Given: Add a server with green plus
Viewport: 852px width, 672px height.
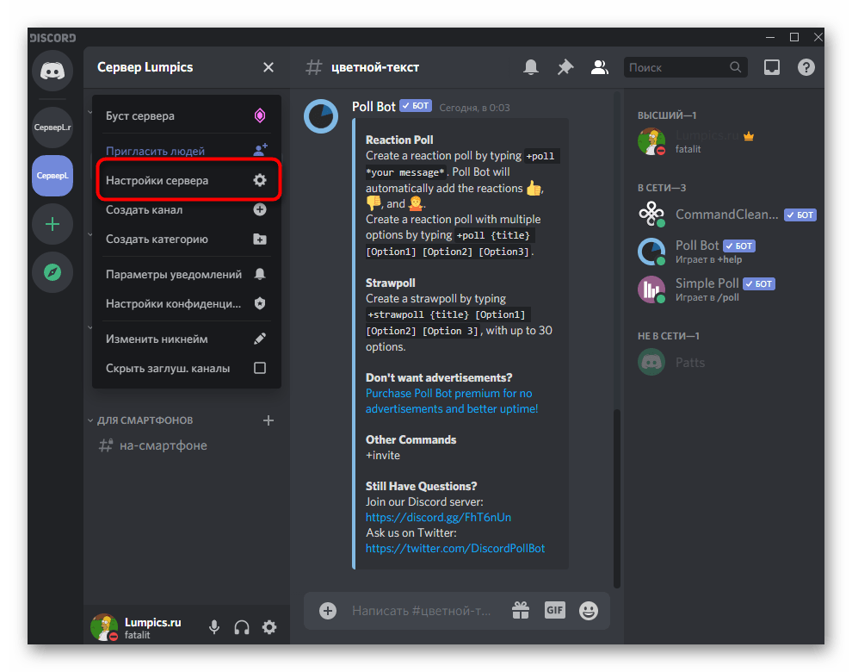Looking at the screenshot, I should [x=52, y=224].
